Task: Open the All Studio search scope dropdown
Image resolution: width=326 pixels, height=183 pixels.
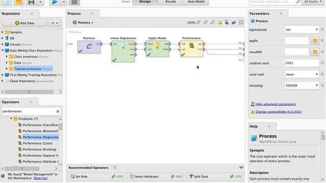Action: pos(312,2)
